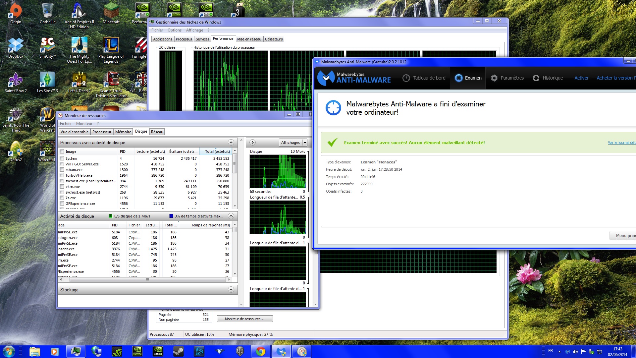This screenshot has height=358, width=636.
Task: Sort by the Total (octets/s) column header
Action: point(216,151)
